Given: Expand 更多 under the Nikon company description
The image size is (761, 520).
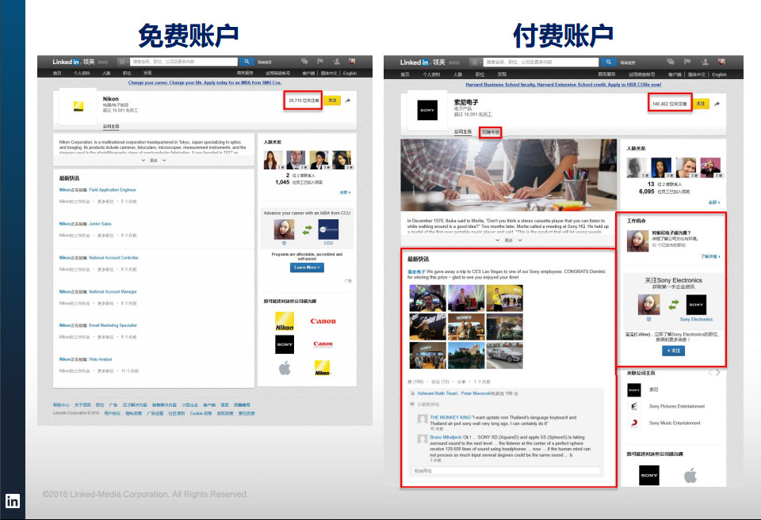Looking at the screenshot, I should pyautogui.click(x=154, y=160).
